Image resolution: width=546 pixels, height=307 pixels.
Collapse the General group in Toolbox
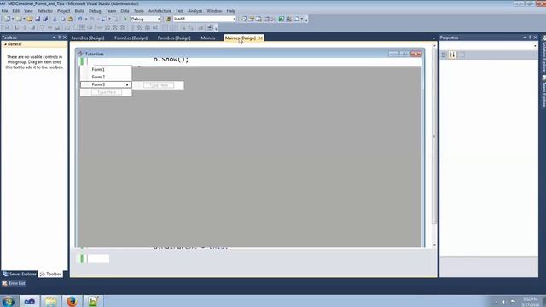(x=6, y=44)
